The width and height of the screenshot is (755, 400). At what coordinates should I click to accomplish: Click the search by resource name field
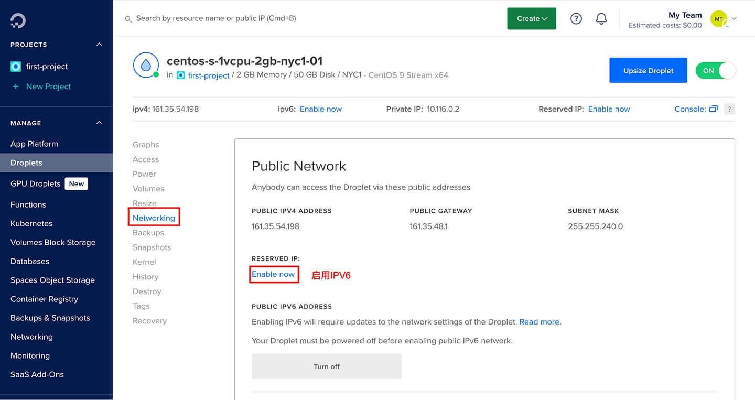tap(216, 18)
